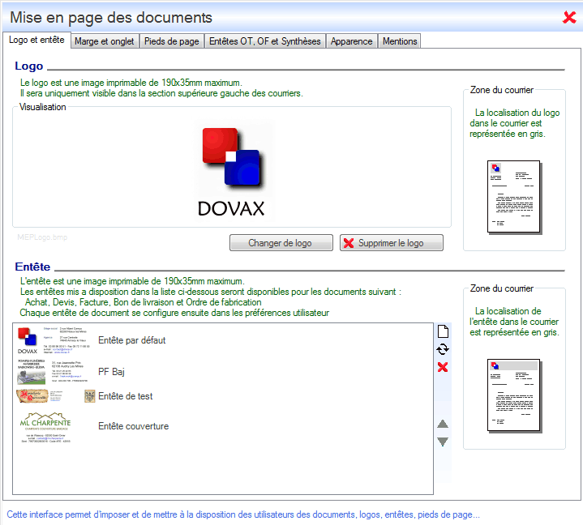Viewport: 583px width, 525px height.
Task: Click the Changer de logo button
Action: [281, 243]
